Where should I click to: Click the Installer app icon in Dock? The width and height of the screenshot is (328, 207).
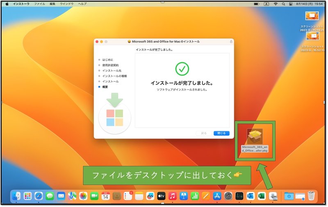(x=273, y=196)
